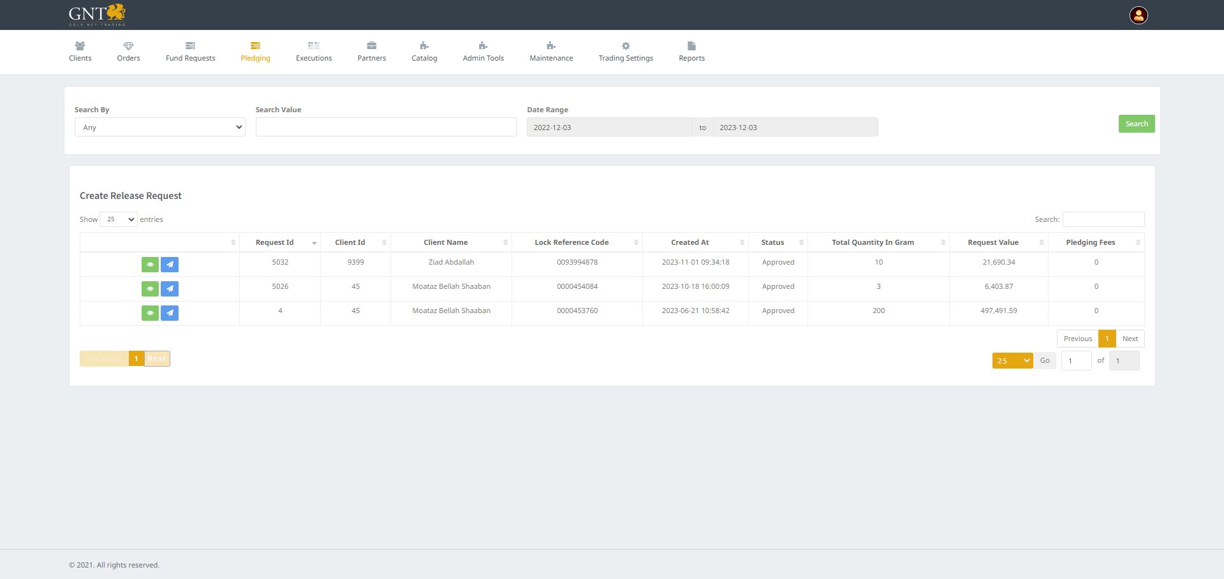Open the orange page size dropdown
Viewport: 1224px width, 579px height.
point(1012,361)
